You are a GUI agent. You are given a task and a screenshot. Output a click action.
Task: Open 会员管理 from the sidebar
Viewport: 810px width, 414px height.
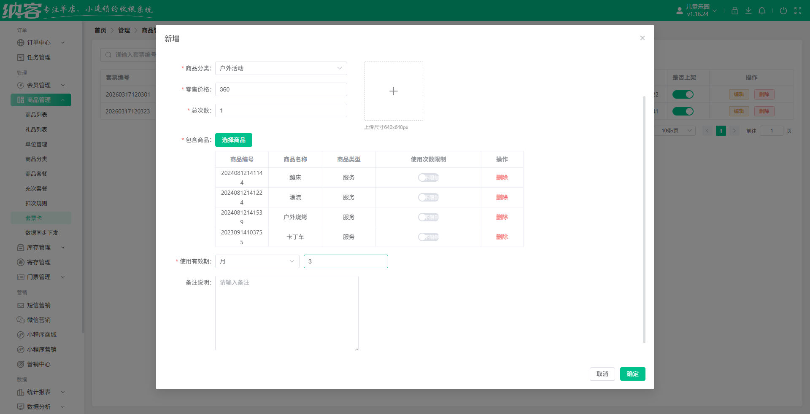click(x=38, y=85)
